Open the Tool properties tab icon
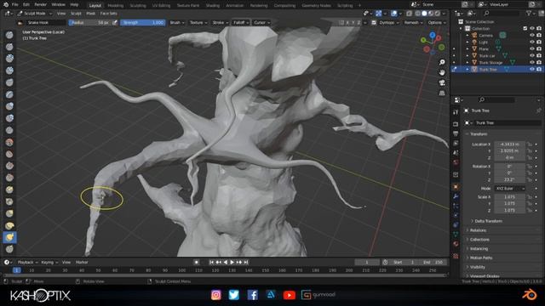The image size is (545, 306). 456,112
